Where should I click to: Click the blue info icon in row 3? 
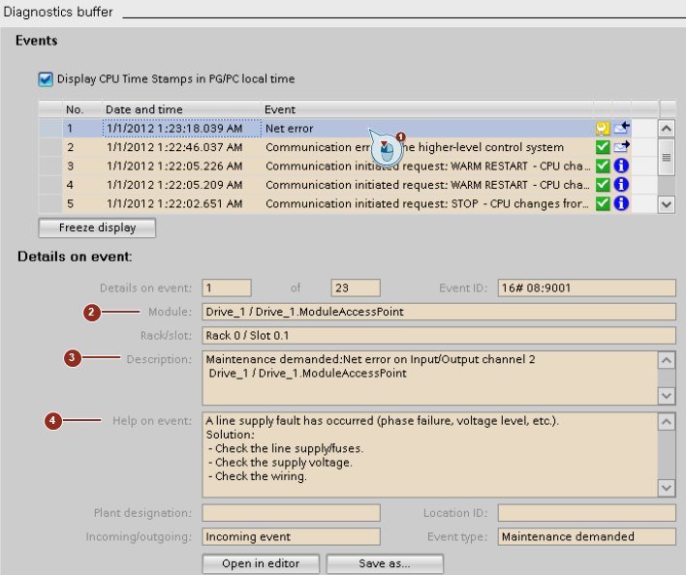(621, 166)
